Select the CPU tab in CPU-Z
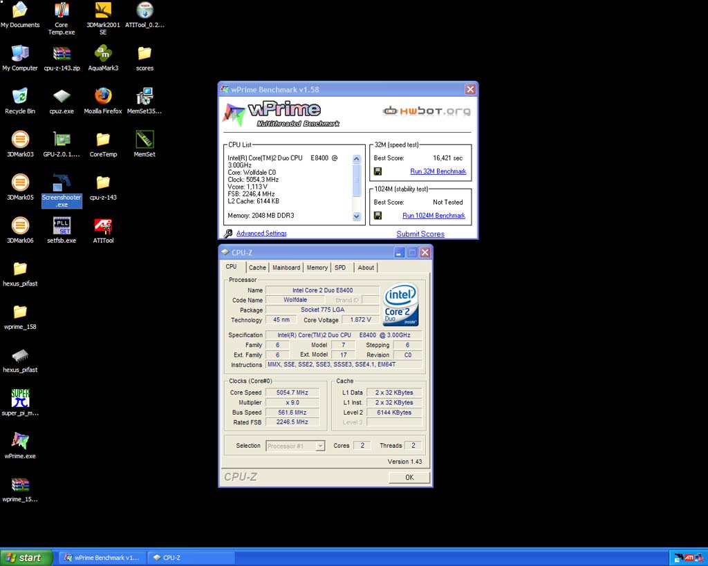 [231, 267]
